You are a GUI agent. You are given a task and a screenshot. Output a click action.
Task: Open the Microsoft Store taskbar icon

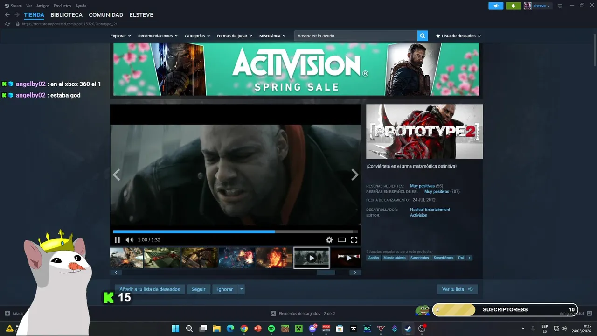coord(340,329)
